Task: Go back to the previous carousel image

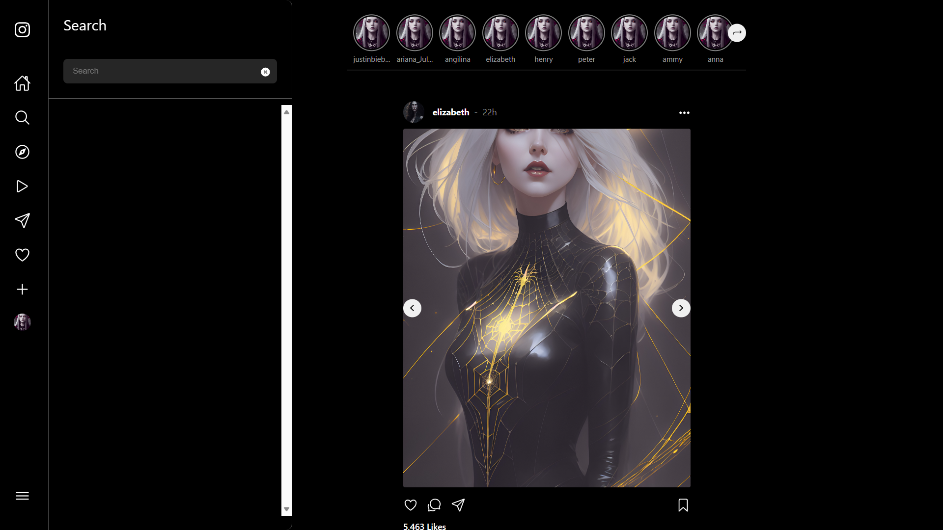Action: click(412, 308)
